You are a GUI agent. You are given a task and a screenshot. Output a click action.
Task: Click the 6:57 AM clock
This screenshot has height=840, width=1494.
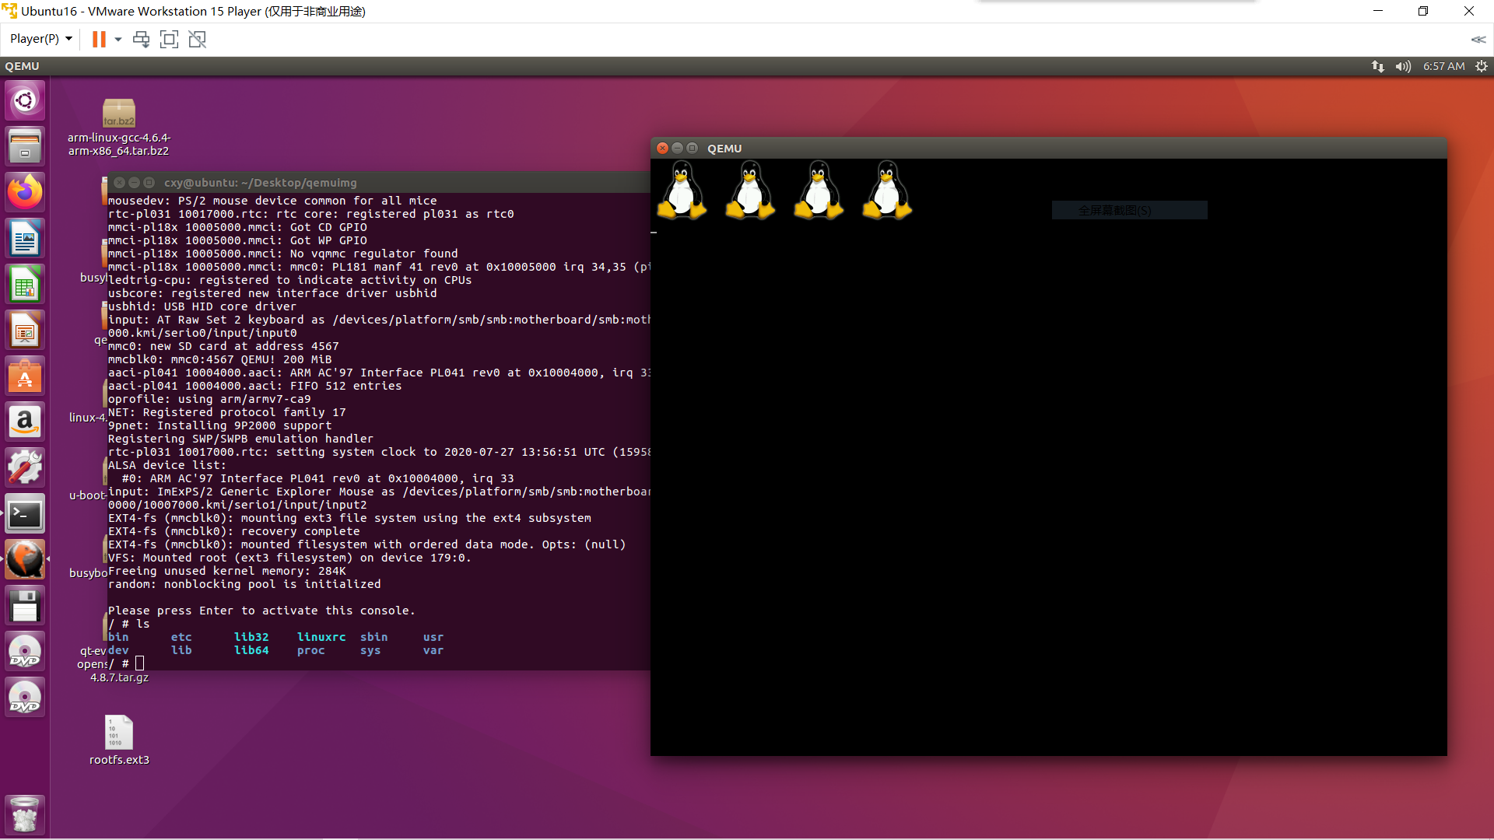click(x=1443, y=66)
